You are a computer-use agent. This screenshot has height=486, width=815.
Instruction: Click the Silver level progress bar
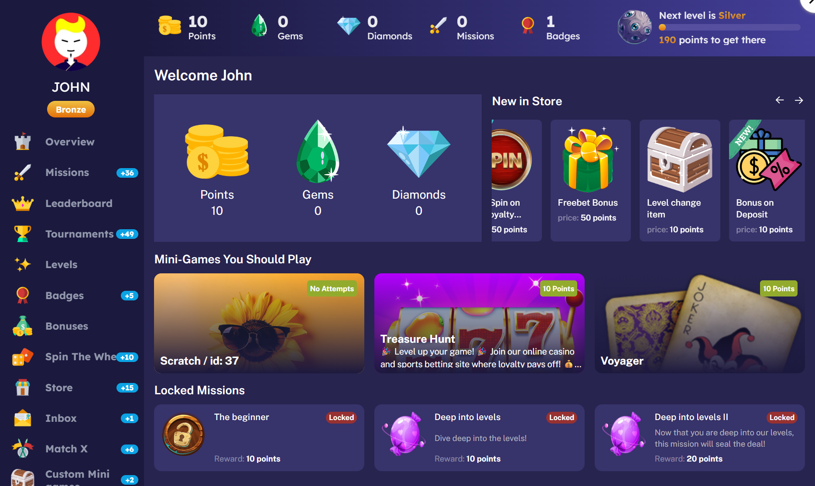point(729,28)
